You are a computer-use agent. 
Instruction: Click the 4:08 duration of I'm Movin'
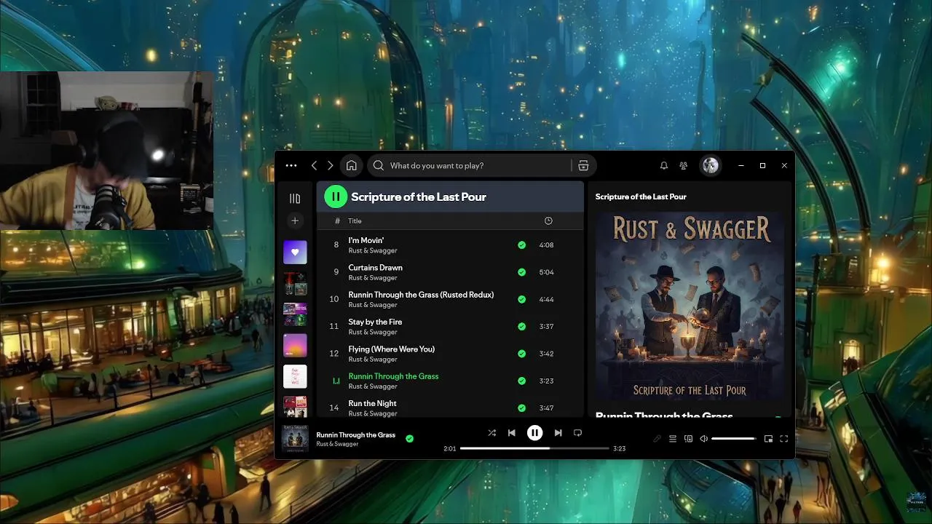point(546,245)
